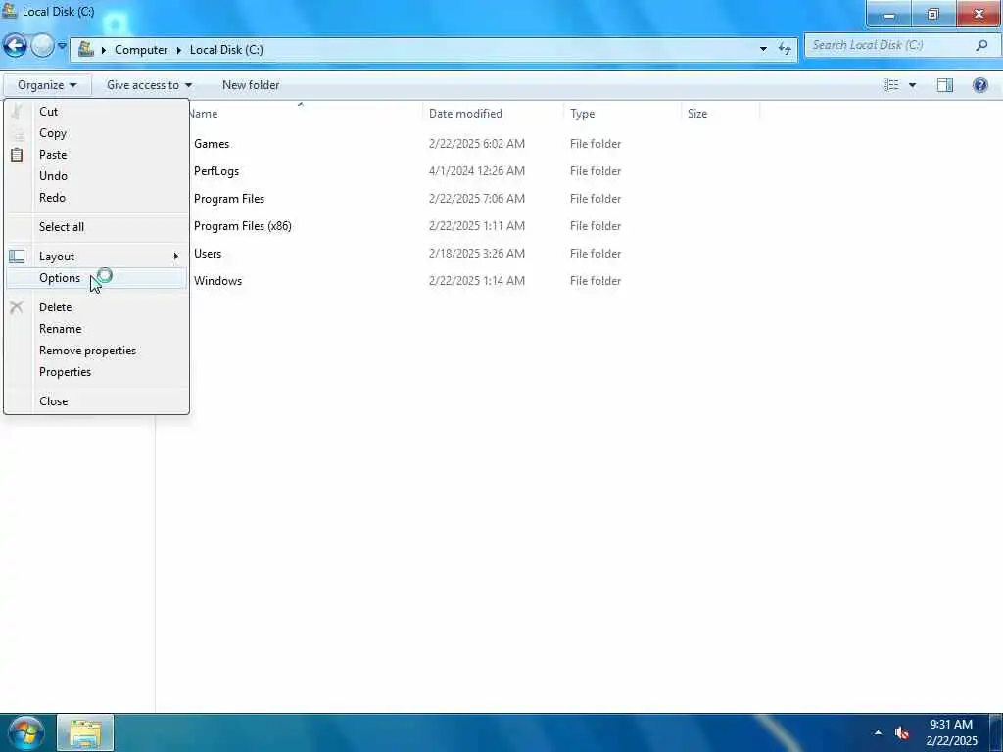Choose Delete in the Organize menu
This screenshot has width=1003, height=752.
pos(96,307)
